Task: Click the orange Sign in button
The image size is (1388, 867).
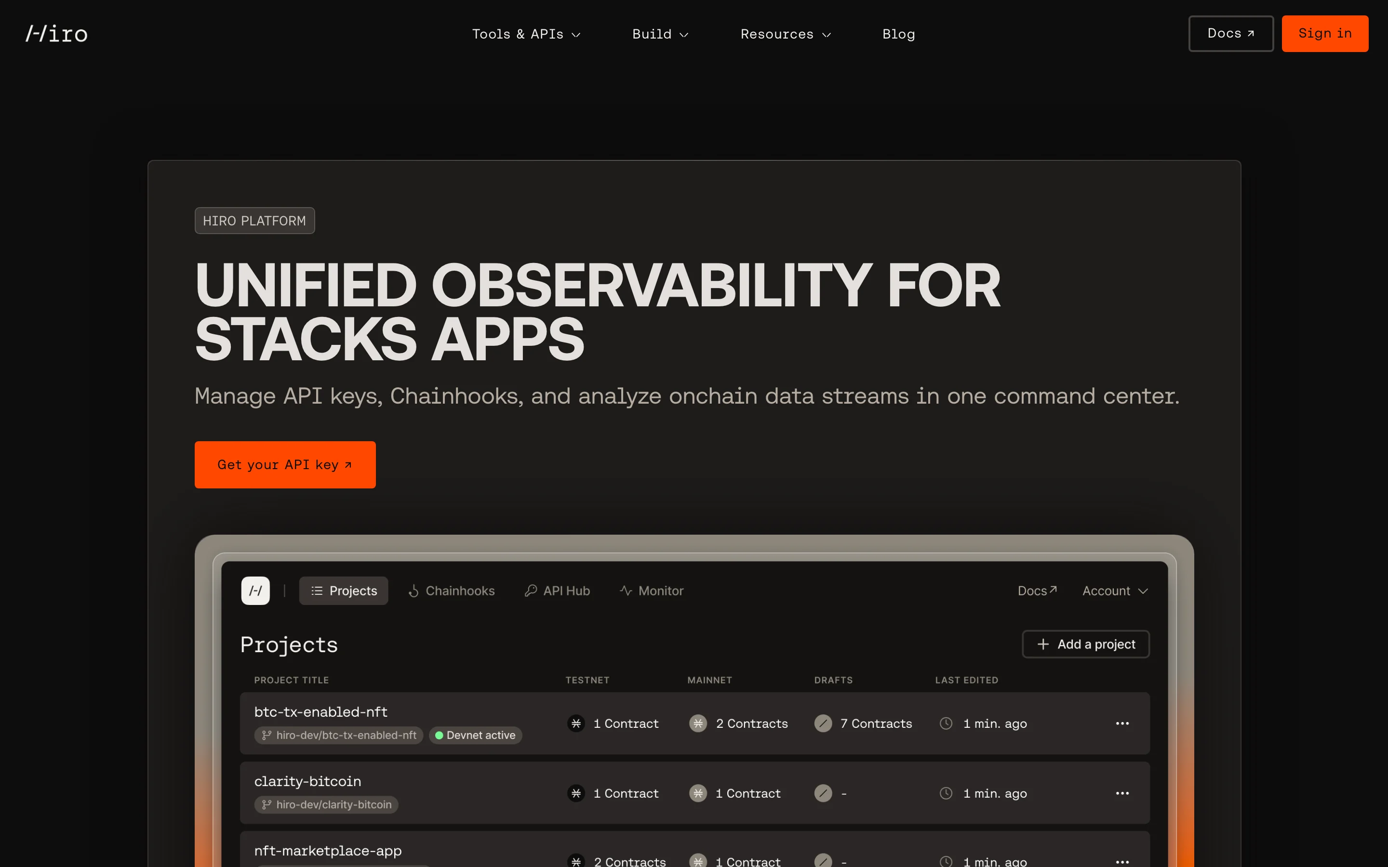Action: click(1324, 34)
